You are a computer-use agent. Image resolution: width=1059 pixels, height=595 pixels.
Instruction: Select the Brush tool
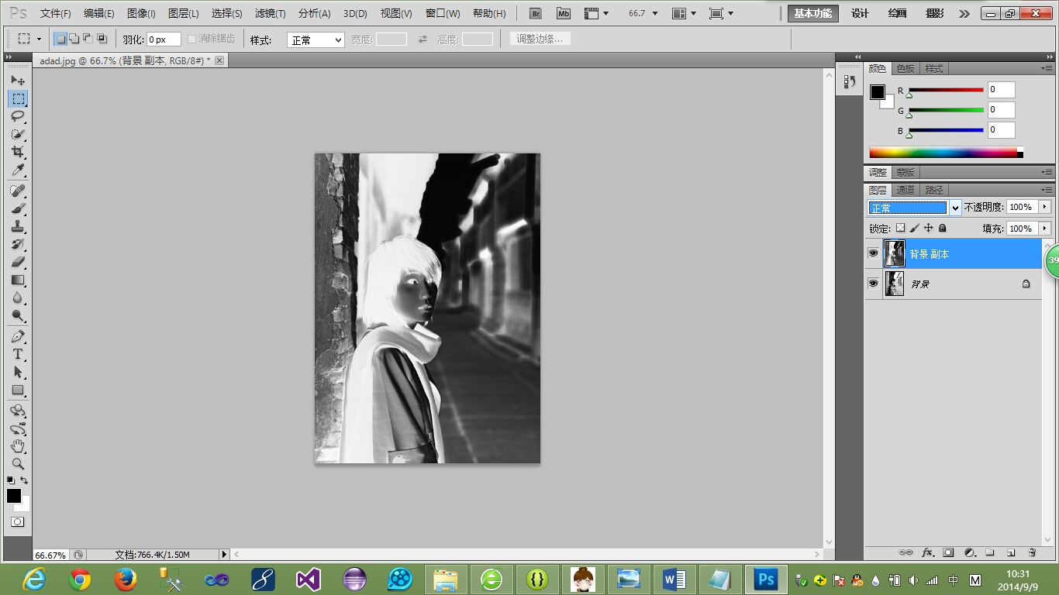pos(18,208)
